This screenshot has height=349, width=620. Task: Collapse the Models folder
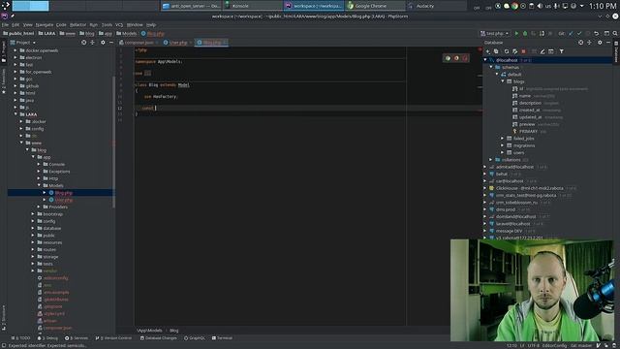(39, 185)
